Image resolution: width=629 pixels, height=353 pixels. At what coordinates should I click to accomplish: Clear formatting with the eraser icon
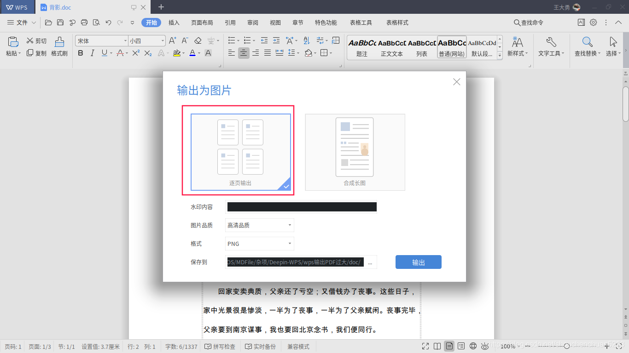(198, 41)
